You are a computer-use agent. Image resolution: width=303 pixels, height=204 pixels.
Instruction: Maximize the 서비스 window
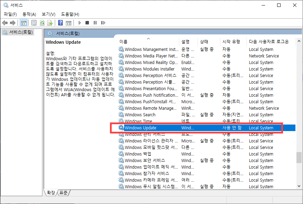coord(279,5)
